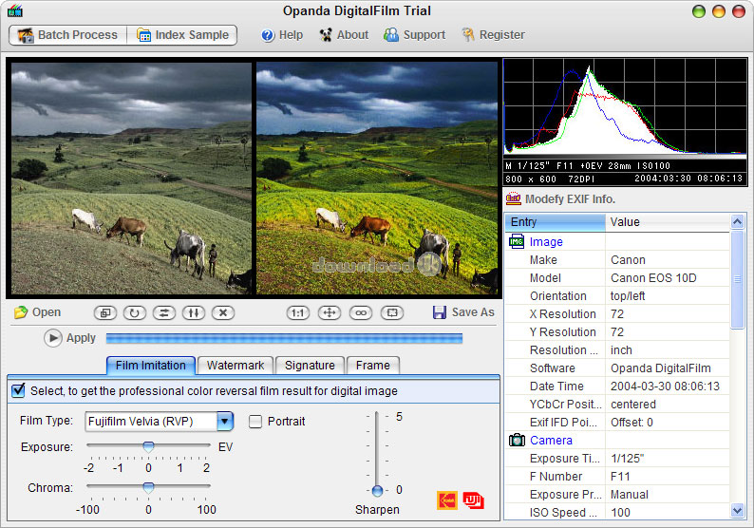Select the Make entry row

(617, 260)
